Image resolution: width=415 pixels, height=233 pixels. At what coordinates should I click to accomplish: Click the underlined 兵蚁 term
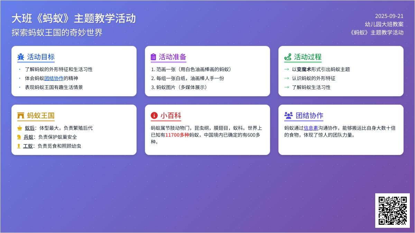pos(28,137)
